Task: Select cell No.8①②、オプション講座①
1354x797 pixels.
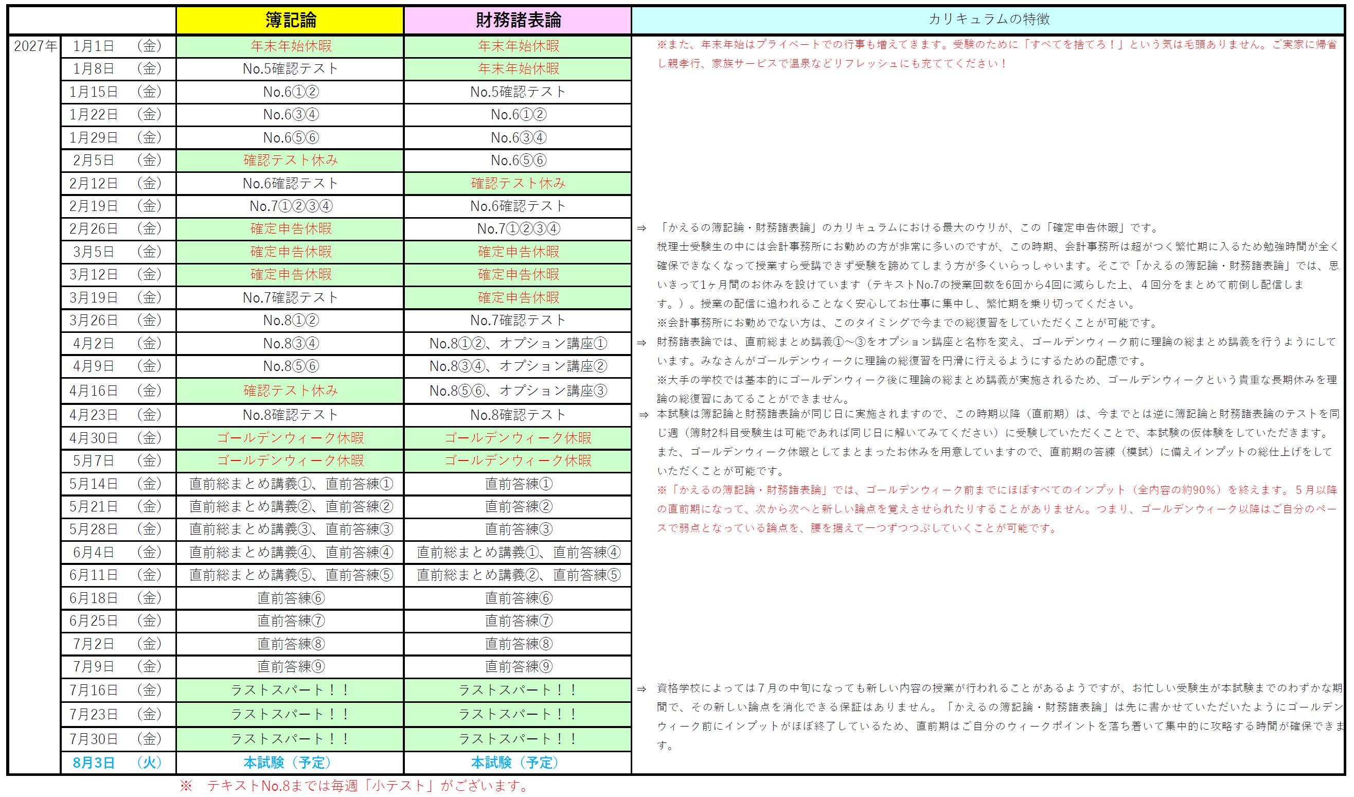Action: click(518, 343)
